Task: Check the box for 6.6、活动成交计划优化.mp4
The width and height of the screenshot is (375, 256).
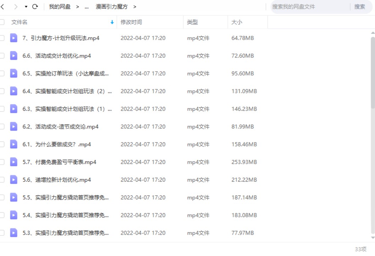Action: click(2, 56)
